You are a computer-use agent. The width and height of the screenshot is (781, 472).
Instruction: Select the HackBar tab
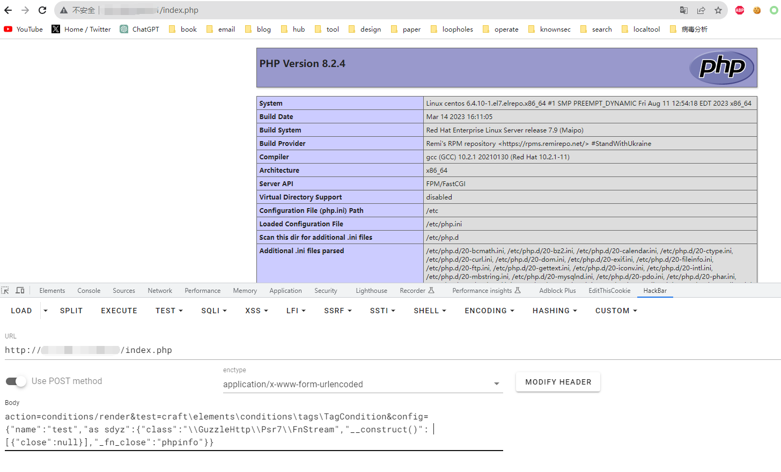655,291
